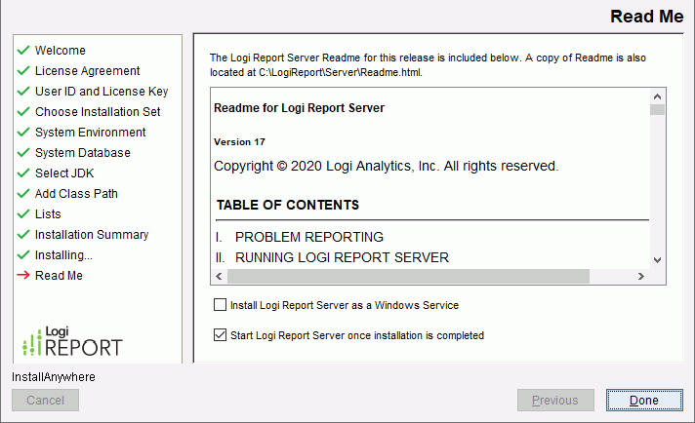Click the Read Me page title
Screen dimensions: 695x423
pos(647,17)
